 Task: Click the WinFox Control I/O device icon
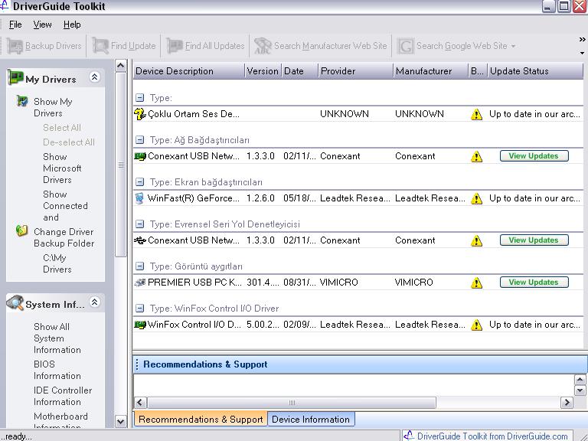coord(140,325)
